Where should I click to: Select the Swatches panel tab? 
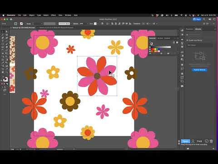[x=153, y=38]
